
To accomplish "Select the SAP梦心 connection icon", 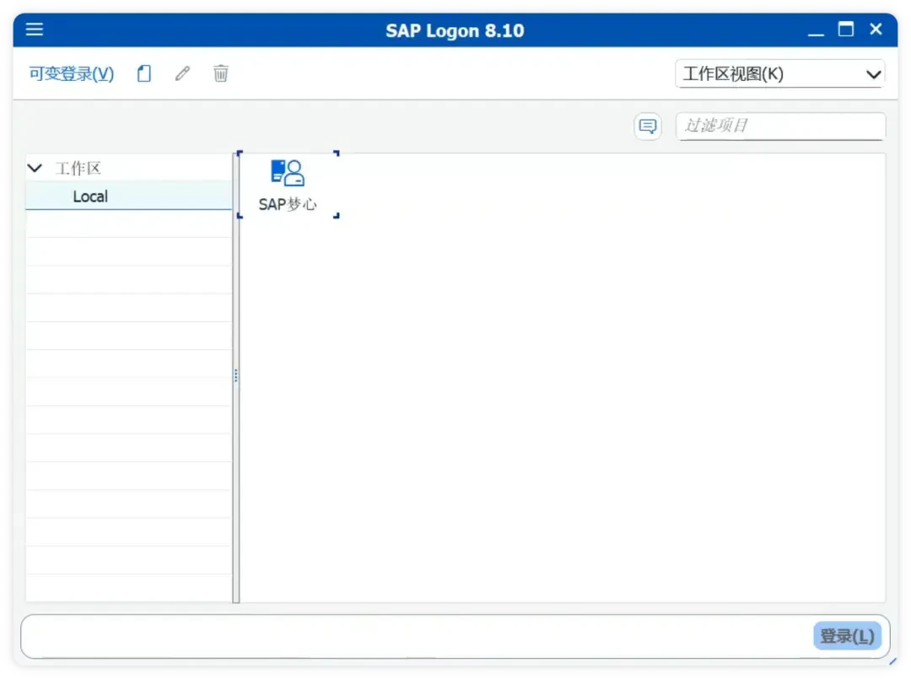I will coord(288,173).
